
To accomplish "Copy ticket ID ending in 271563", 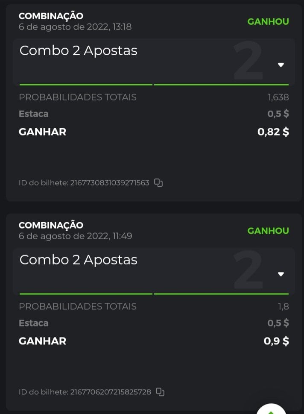I will click(158, 183).
